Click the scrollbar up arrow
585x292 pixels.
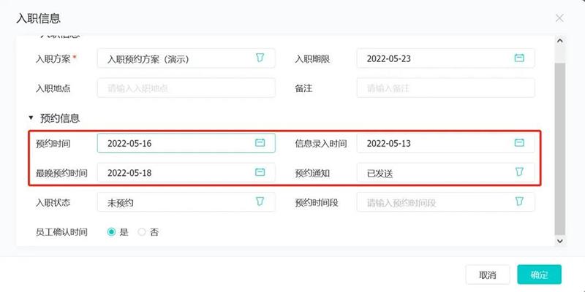[559, 40]
